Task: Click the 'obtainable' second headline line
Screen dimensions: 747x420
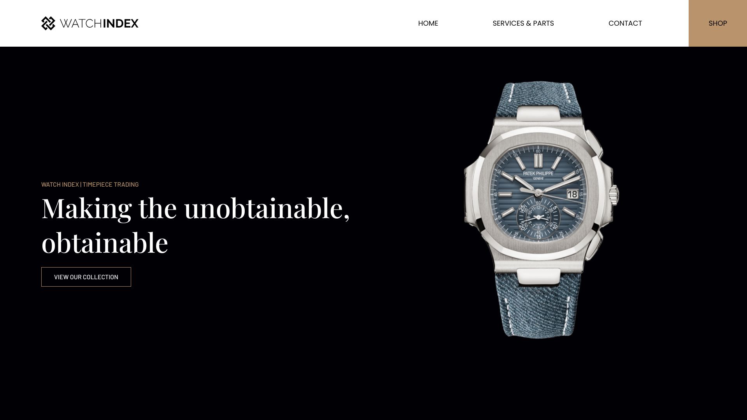Action: pos(105,243)
